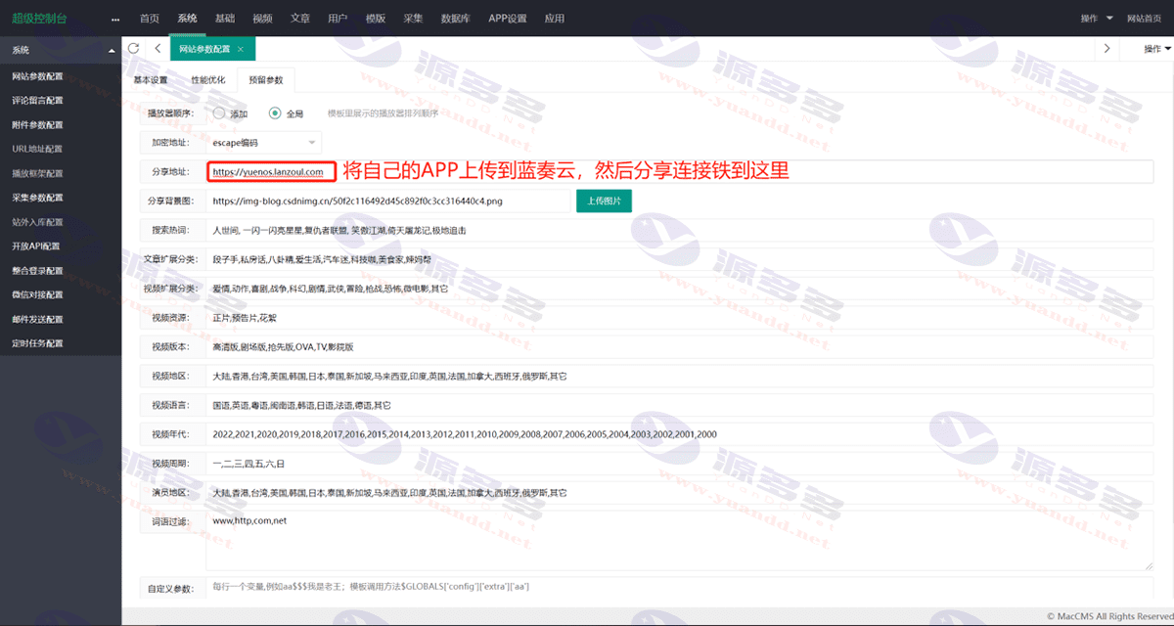The image size is (1174, 626).
Task: Open the 操作 dropdown in tab bar
Action: point(1155,48)
